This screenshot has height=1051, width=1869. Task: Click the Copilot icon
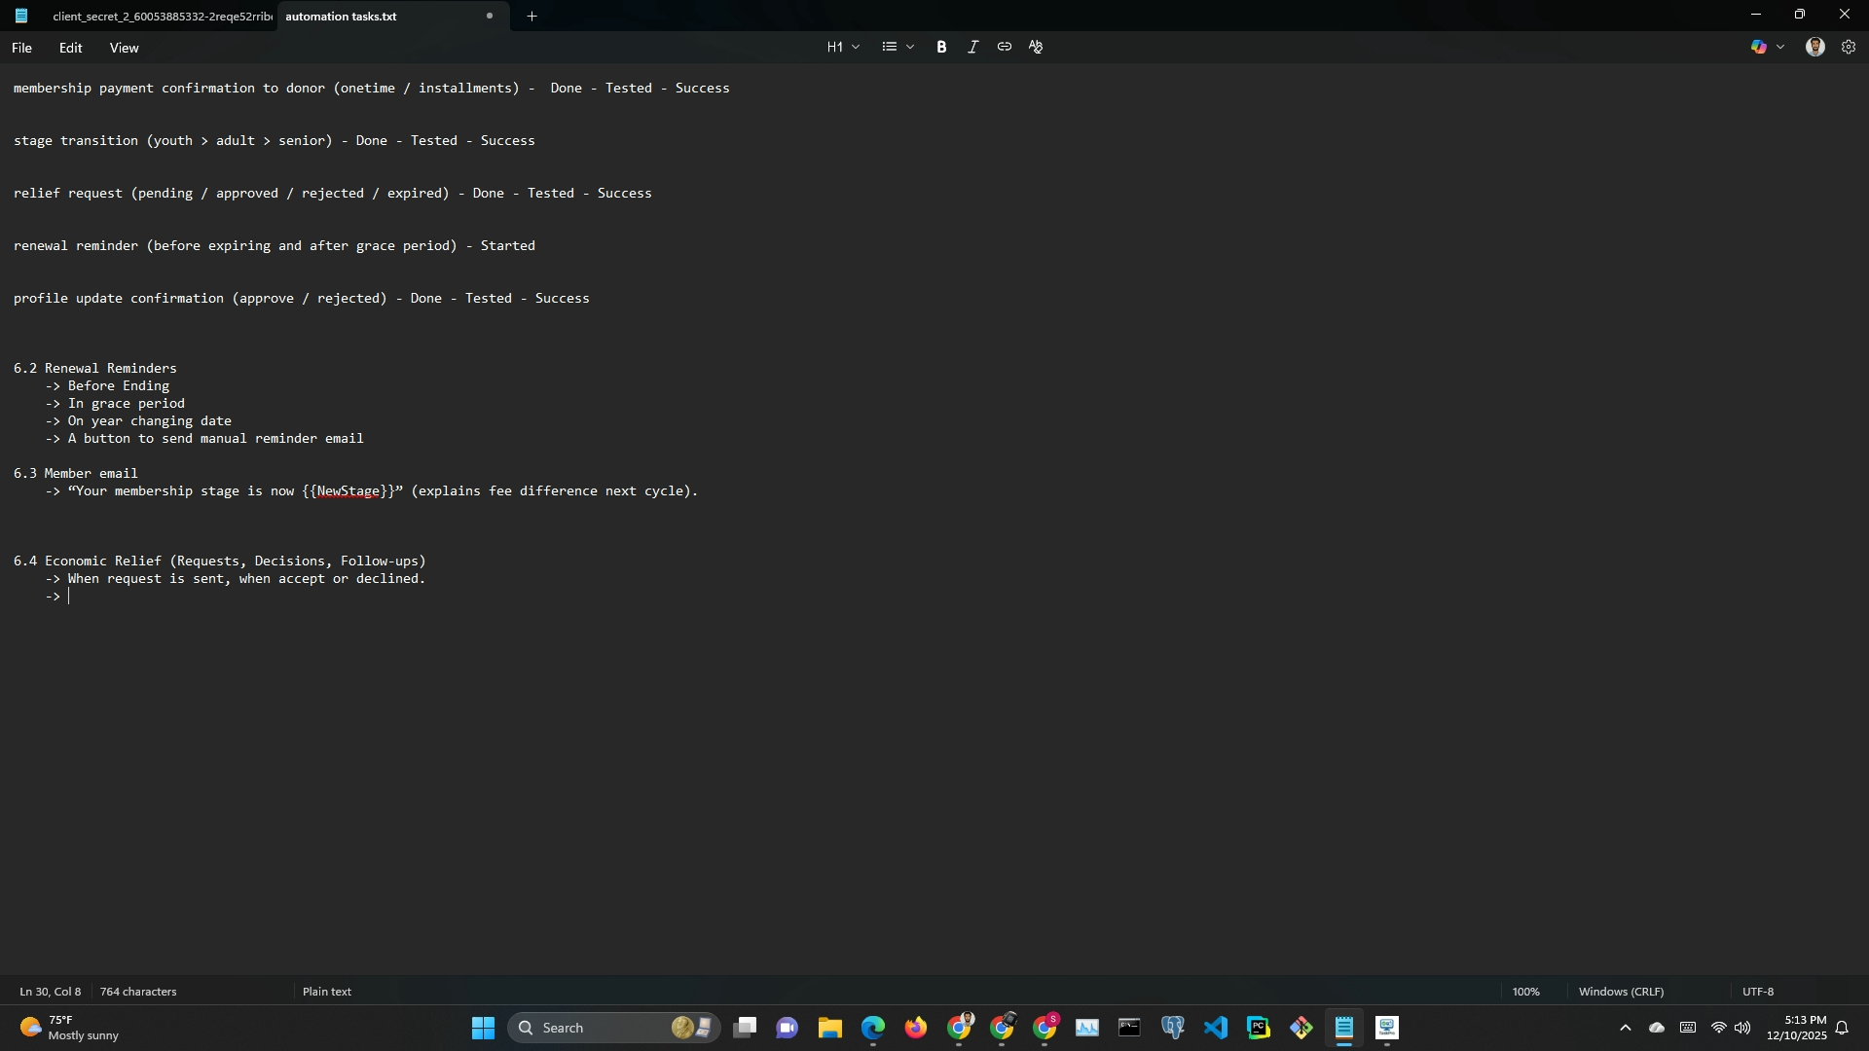[x=1758, y=47]
